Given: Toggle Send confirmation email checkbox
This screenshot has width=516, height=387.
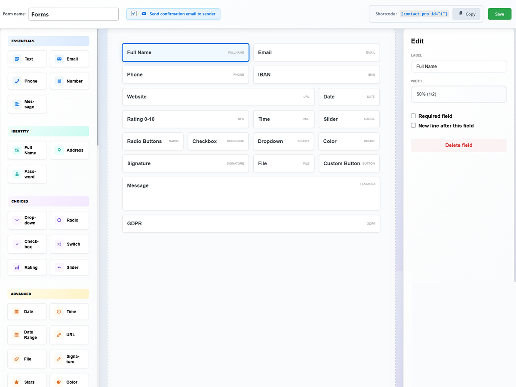Looking at the screenshot, I should tap(134, 14).
